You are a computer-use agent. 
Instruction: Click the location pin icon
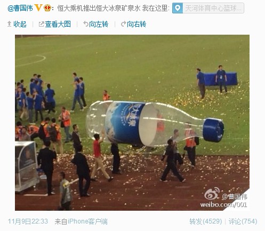click(178, 8)
